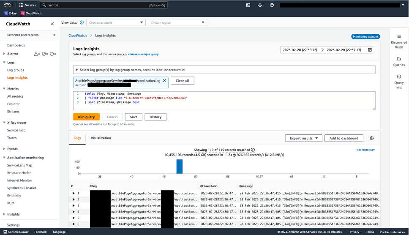Screen dimensions: 409x235
Task: Open Service map
Action: (16, 130)
